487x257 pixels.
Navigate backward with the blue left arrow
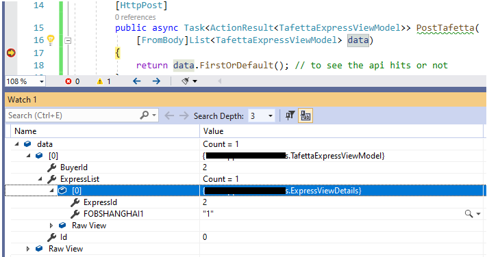[x=137, y=81]
